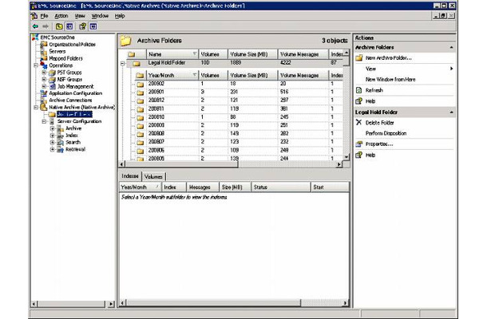487x319 pixels.
Task: Select Native Archive (Native Archive) node
Action: [82, 107]
